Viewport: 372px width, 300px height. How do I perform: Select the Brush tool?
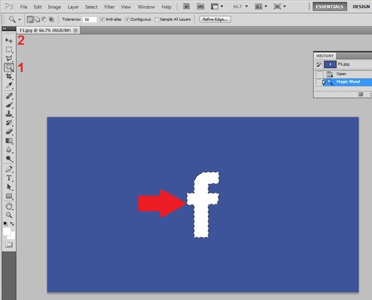9,105
